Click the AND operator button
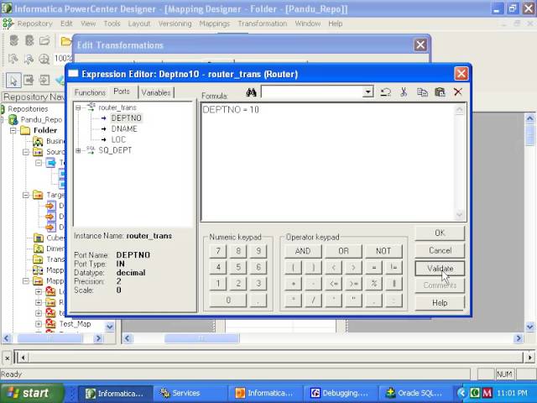The image size is (537, 403). [303, 251]
